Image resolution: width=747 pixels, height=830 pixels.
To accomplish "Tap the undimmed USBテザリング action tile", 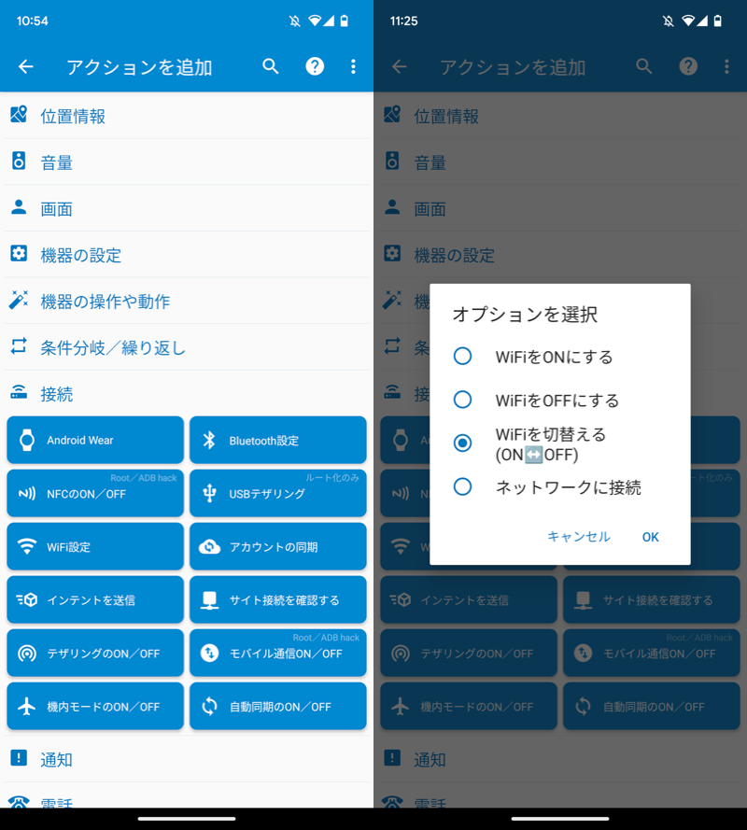I will click(x=278, y=493).
